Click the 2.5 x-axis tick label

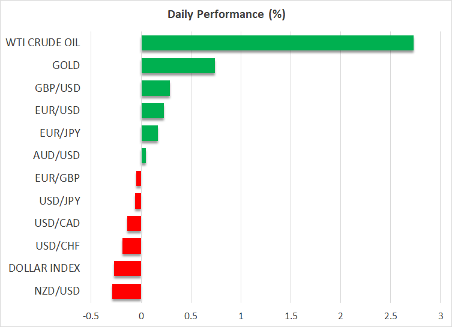(390, 316)
